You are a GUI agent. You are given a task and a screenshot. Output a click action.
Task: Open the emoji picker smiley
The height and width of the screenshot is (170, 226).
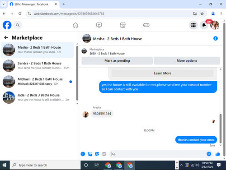pos(209,154)
